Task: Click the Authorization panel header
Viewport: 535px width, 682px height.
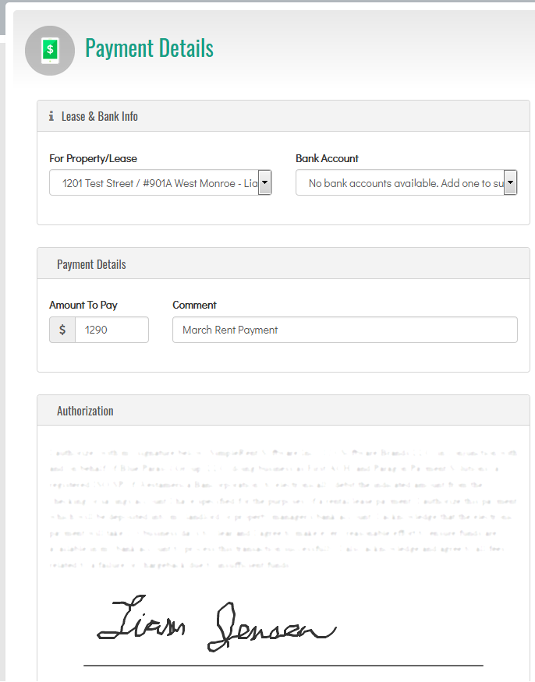Action: 283,411
